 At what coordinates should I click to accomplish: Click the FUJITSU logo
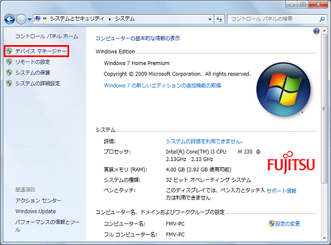[x=291, y=163]
